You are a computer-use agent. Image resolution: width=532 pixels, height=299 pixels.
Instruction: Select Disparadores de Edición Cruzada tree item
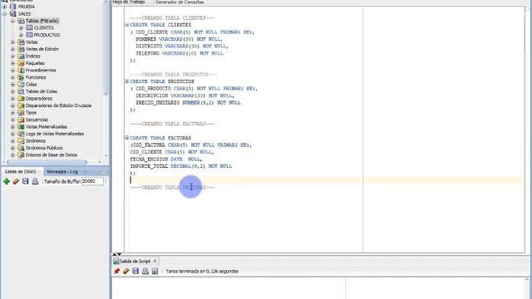click(58, 105)
